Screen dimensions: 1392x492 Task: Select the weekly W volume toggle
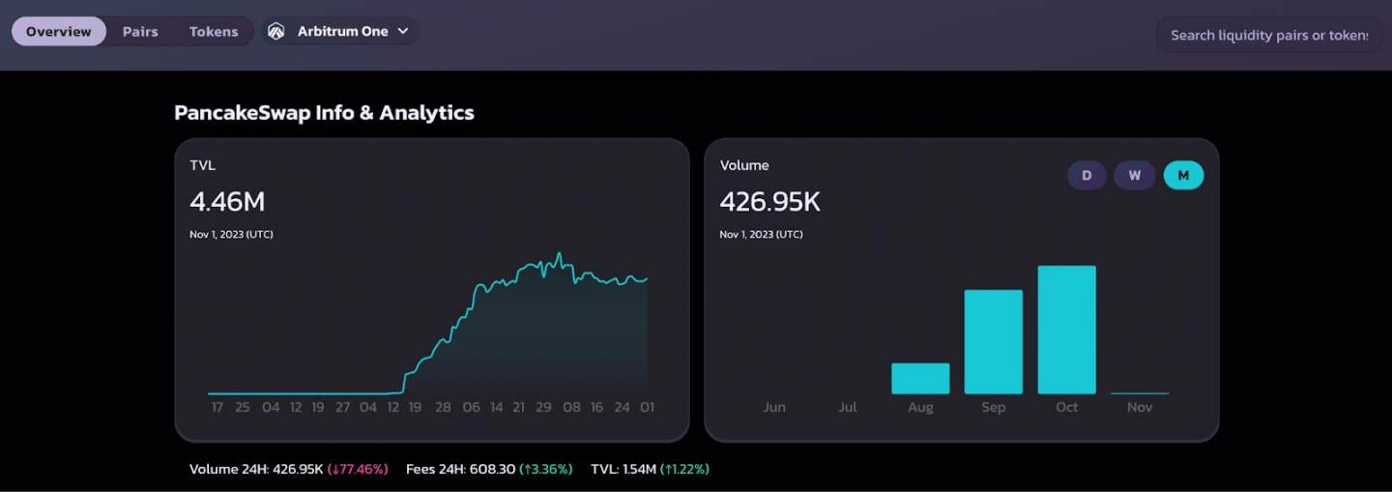[x=1135, y=175]
